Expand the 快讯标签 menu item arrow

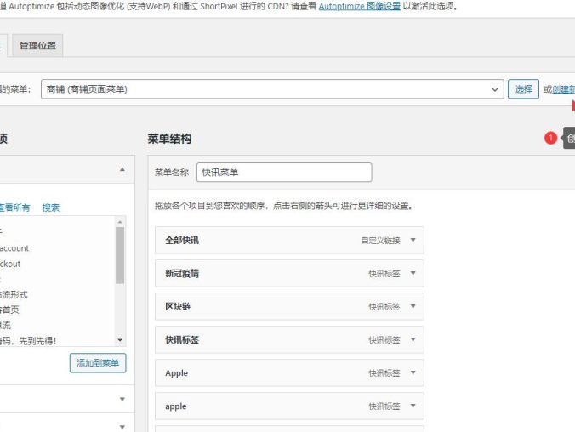pyautogui.click(x=413, y=339)
